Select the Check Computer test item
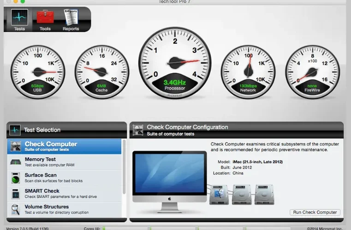 64,146
